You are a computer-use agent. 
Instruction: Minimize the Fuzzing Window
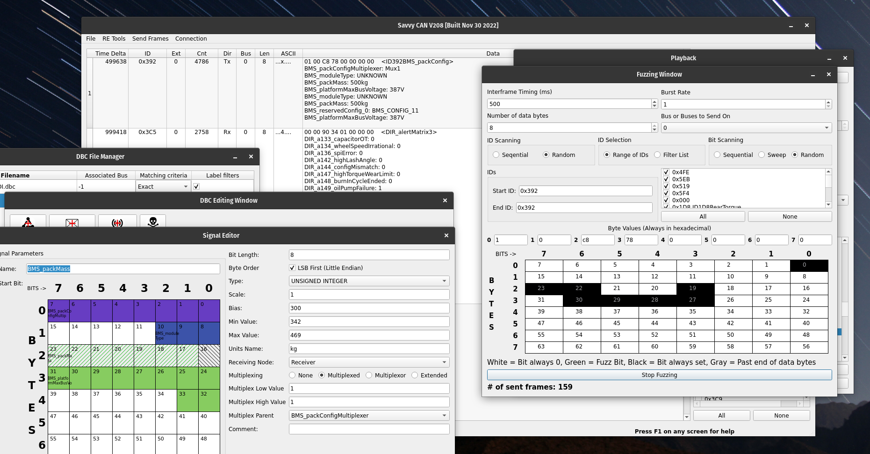pos(813,75)
